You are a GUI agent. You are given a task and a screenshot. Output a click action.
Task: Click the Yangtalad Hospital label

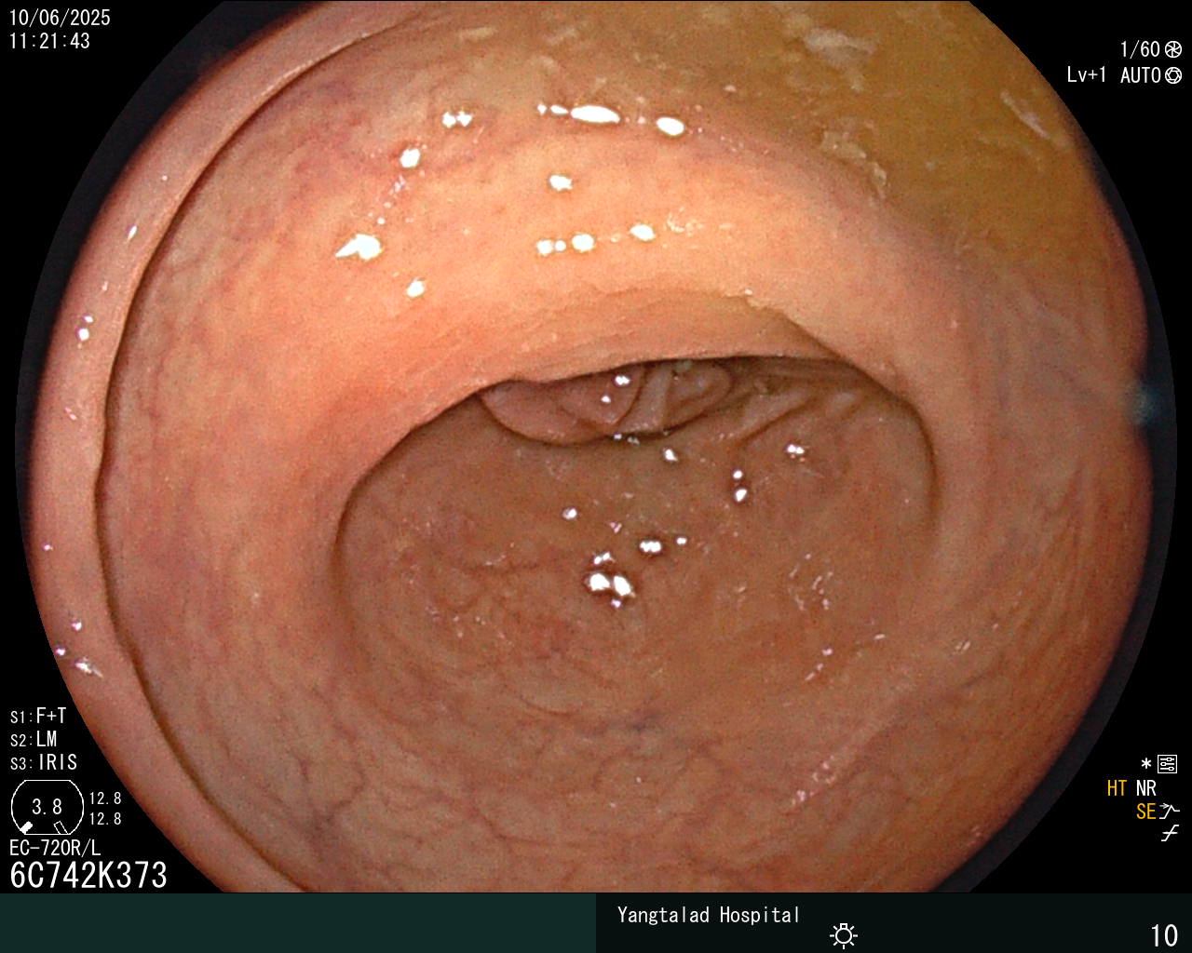click(709, 915)
